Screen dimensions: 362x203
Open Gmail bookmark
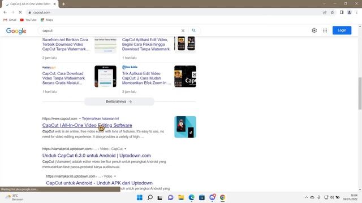click(10, 20)
